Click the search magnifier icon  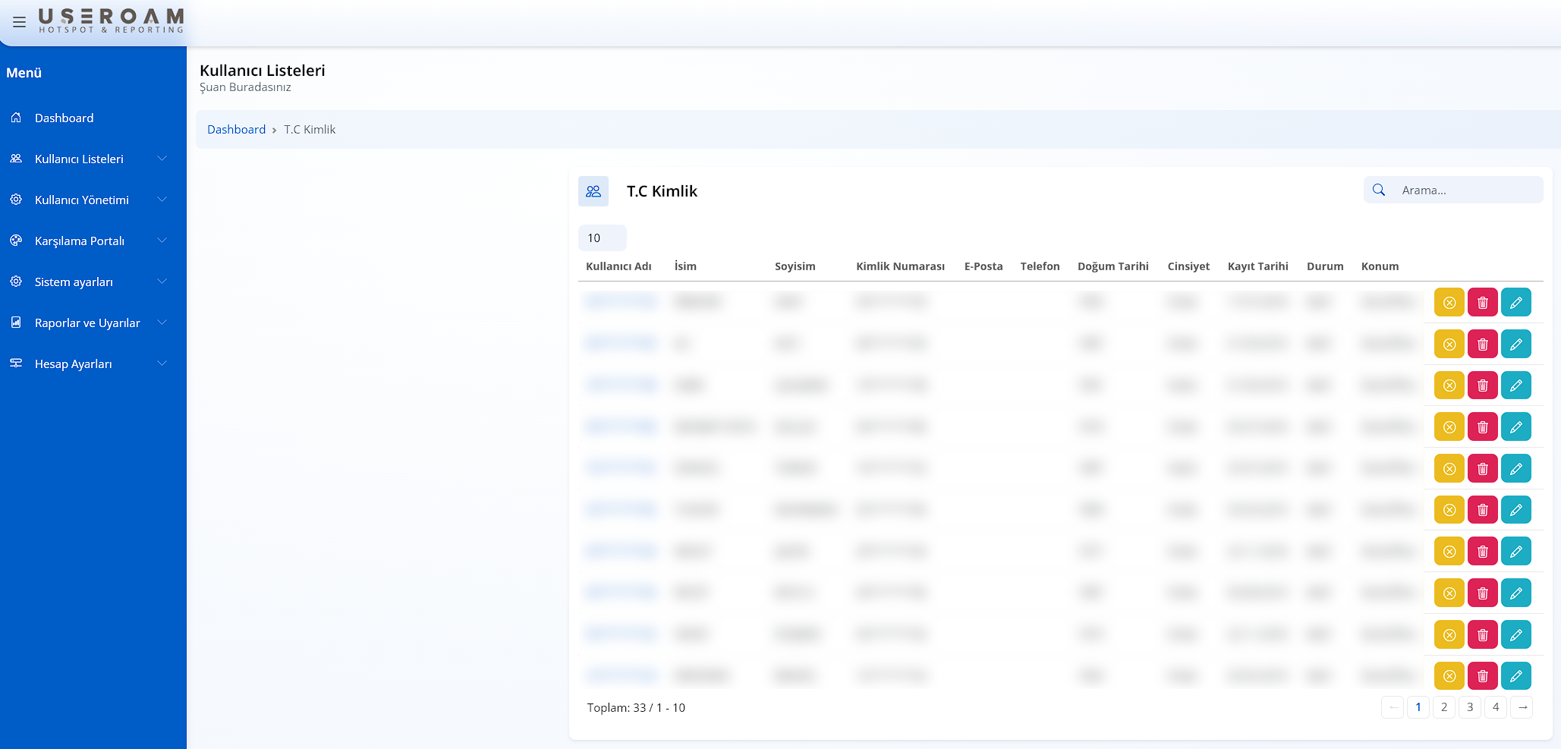(1379, 190)
